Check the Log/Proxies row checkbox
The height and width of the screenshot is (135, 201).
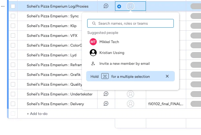(13, 6)
